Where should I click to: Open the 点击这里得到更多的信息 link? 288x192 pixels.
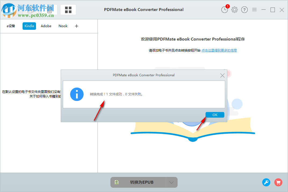click(219, 50)
